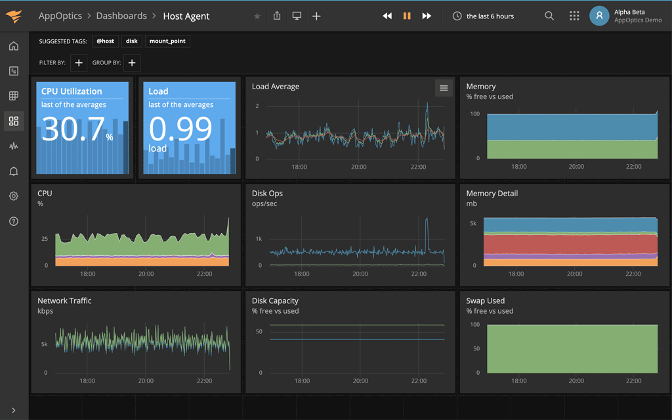Enter fullscreen monitor display mode
This screenshot has width=672, height=420.
(297, 16)
